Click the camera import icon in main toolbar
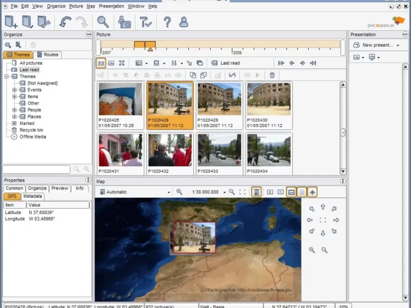The width and height of the screenshot is (411, 308). pyautogui.click(x=124, y=22)
